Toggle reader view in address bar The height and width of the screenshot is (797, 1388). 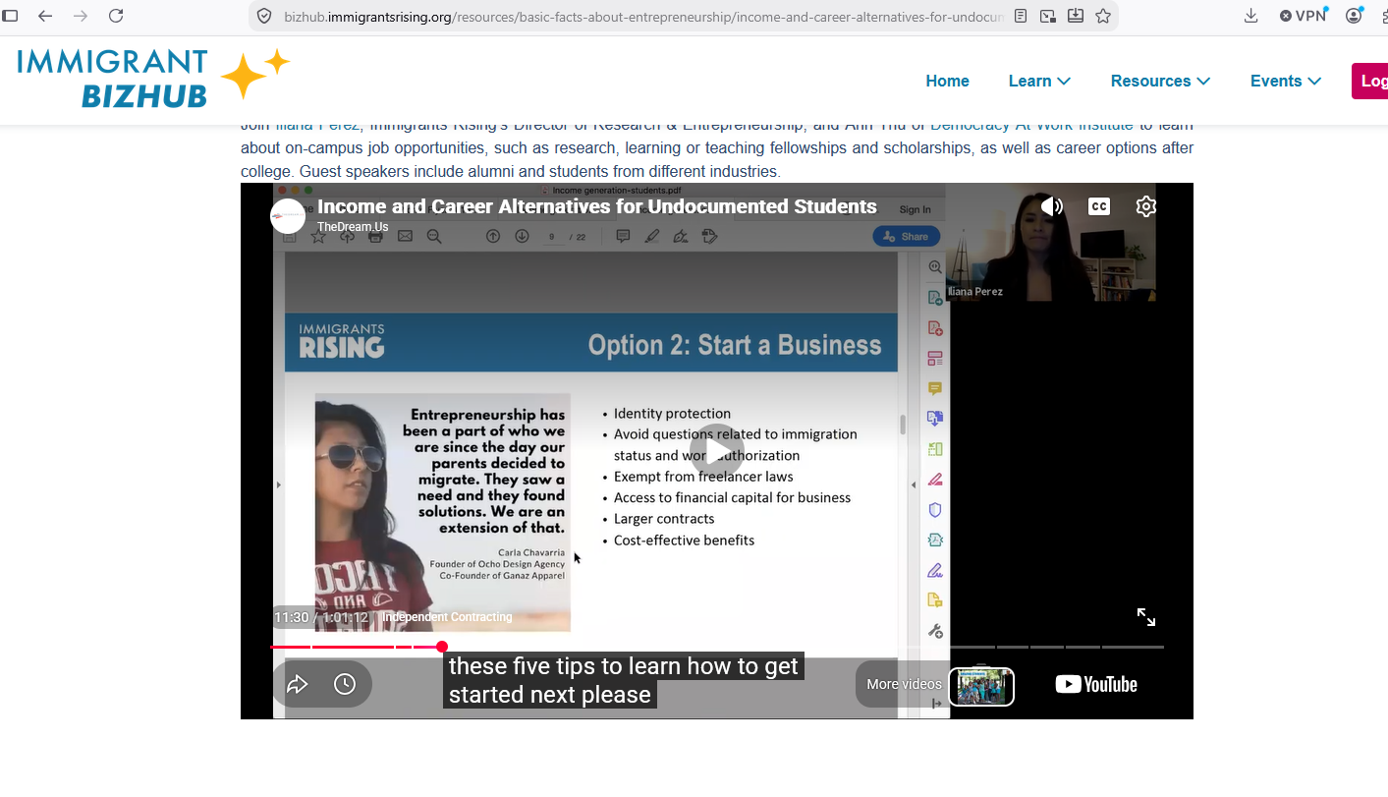pos(1022,16)
